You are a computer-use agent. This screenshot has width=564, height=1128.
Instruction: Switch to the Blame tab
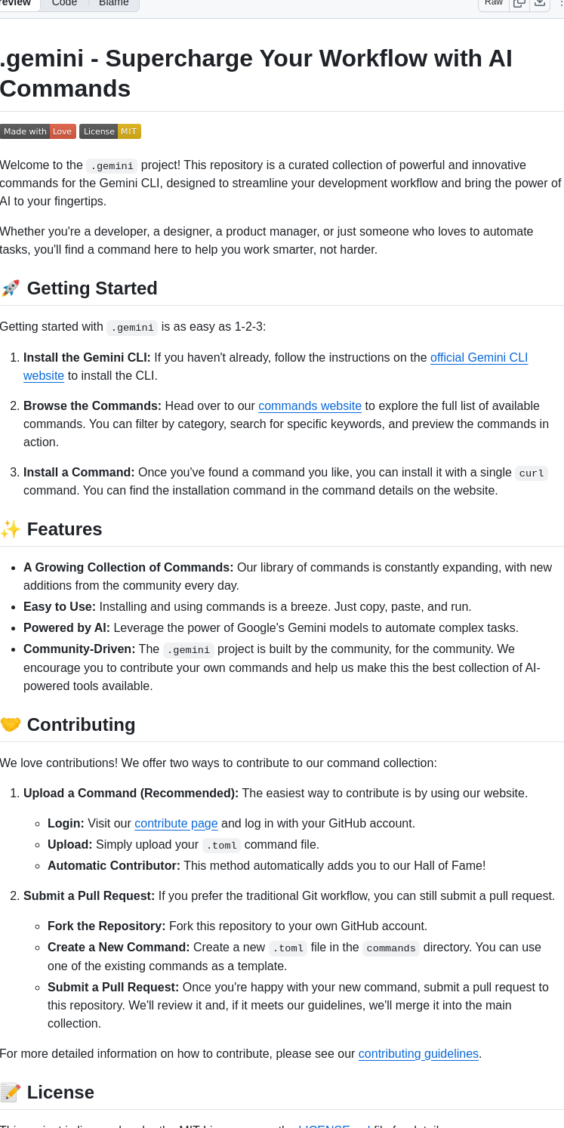click(x=113, y=3)
